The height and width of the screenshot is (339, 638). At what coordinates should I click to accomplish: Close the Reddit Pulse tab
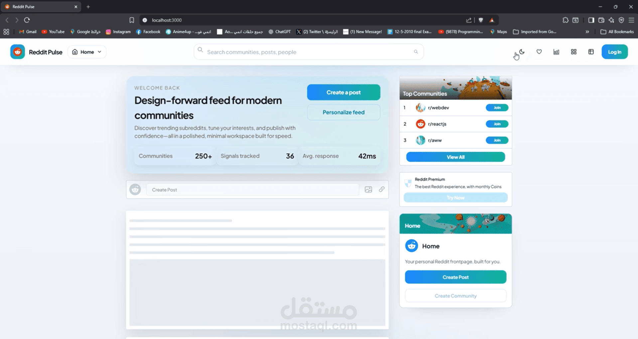[x=76, y=7]
